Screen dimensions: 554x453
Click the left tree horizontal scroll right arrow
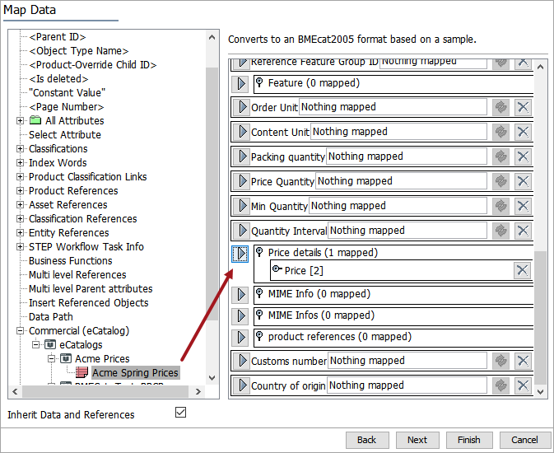coord(198,391)
